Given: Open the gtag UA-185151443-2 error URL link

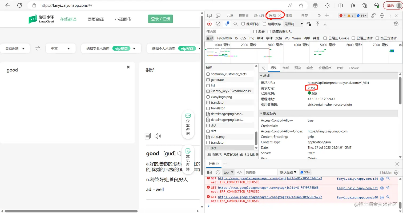Looking at the screenshot, I should (x=270, y=178).
